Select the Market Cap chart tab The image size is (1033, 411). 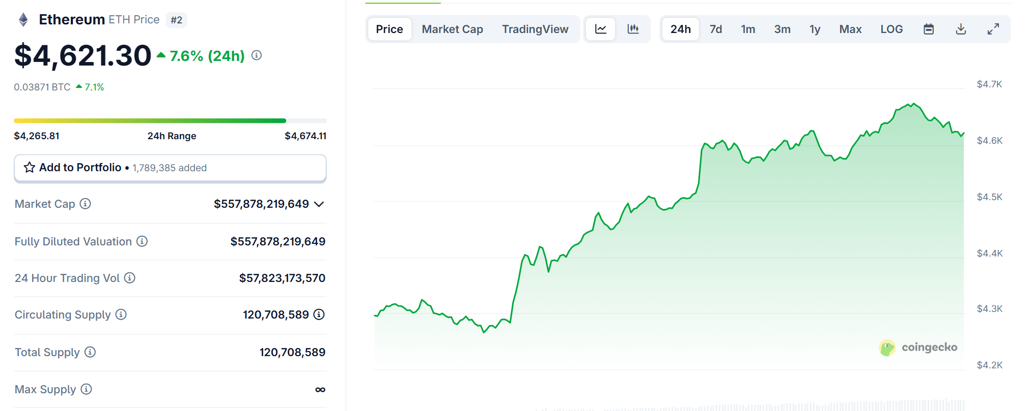click(453, 29)
